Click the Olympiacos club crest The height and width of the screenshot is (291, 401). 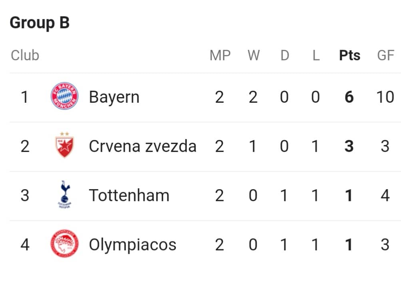click(x=64, y=243)
